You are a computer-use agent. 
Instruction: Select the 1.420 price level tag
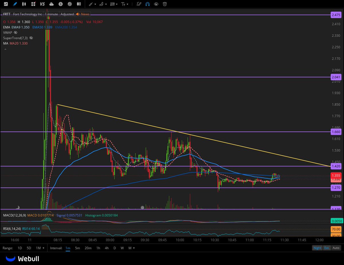point(336,166)
